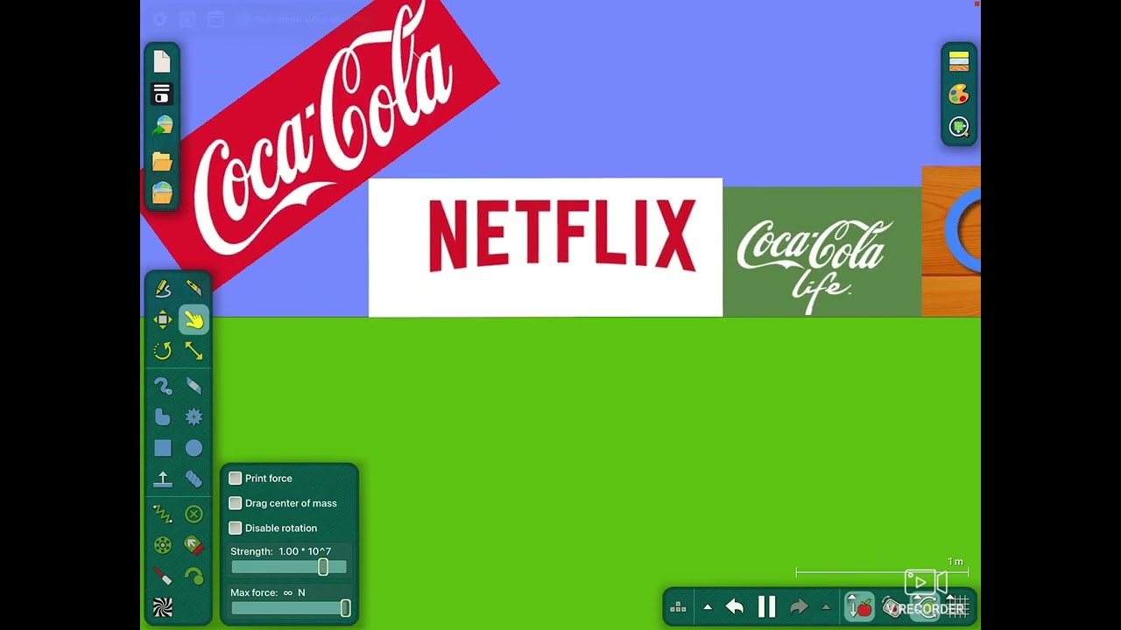Select the Fixate tool
This screenshot has width=1121, height=630.
(194, 514)
